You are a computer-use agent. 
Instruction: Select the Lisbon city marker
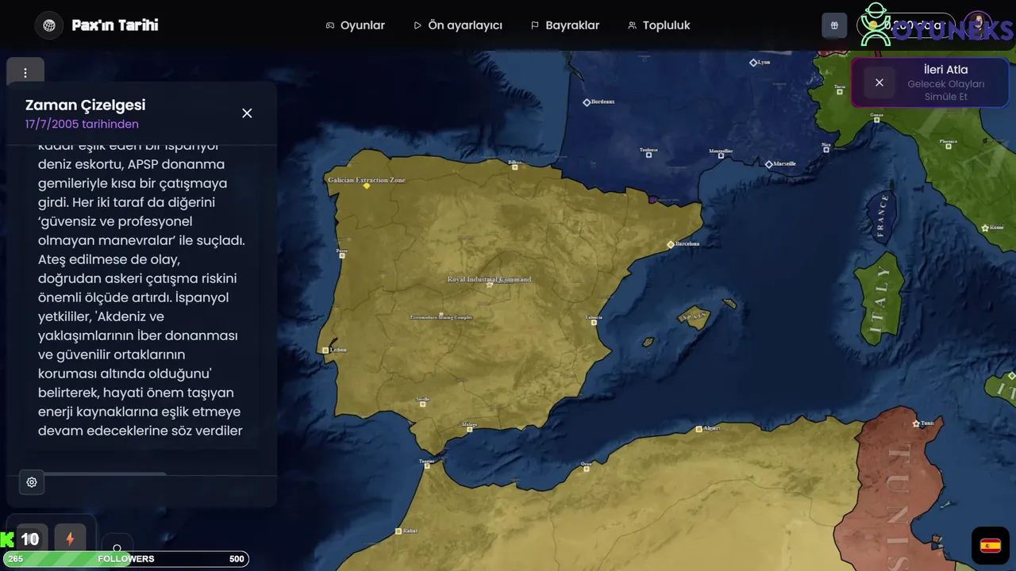point(325,350)
